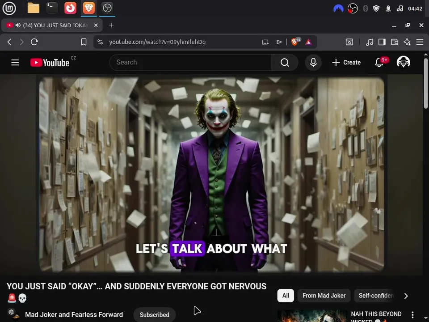
Task: Select the From Mad Joker chip
Action: coord(324,296)
